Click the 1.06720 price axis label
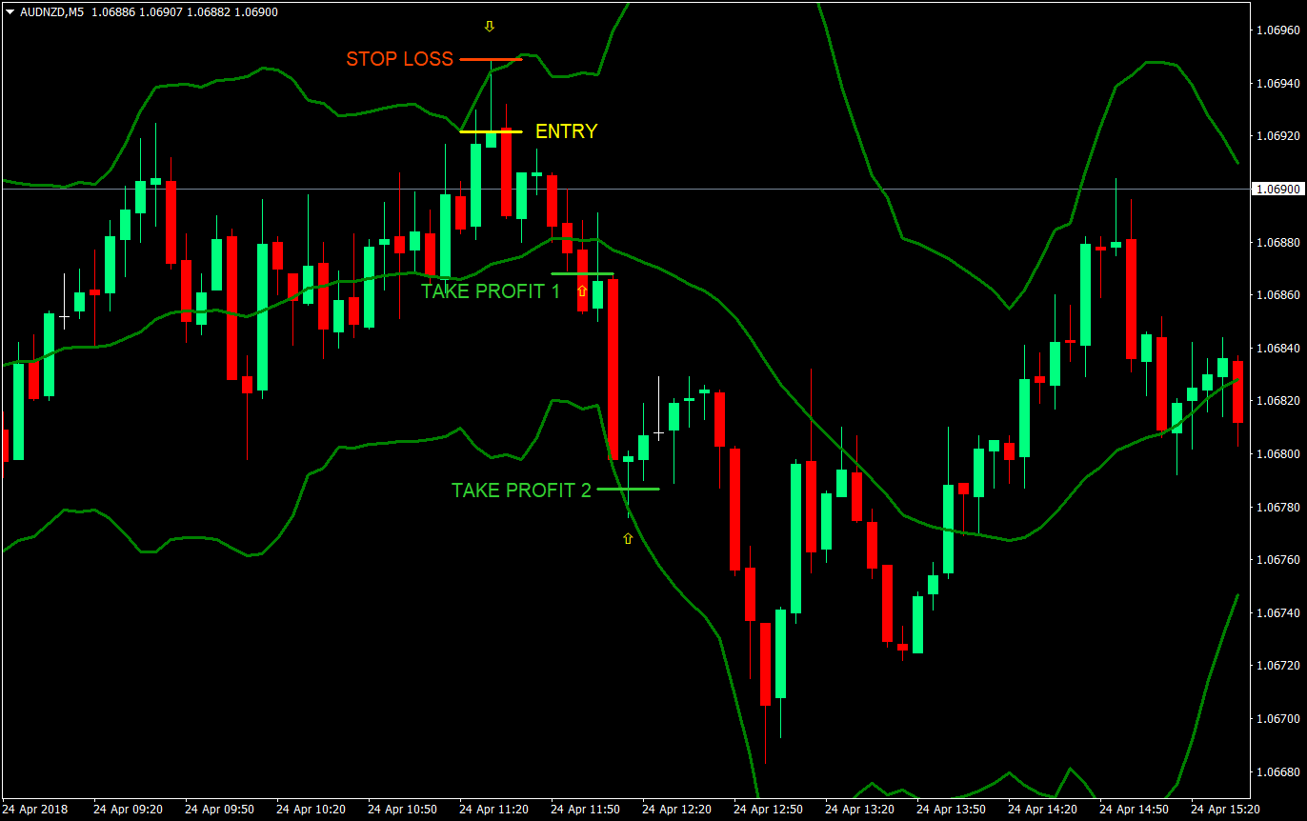Screen dimensions: 1307x821 click(1277, 665)
